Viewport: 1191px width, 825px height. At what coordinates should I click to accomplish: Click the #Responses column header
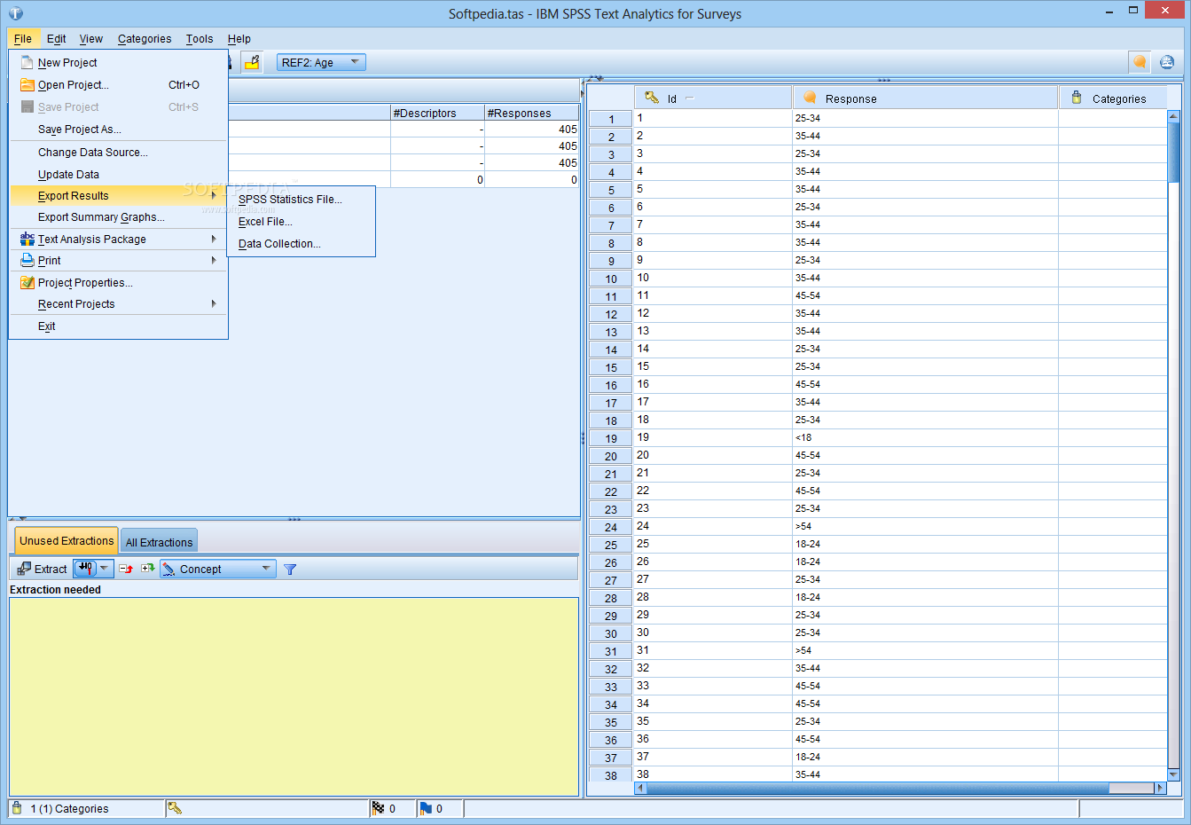[532, 113]
